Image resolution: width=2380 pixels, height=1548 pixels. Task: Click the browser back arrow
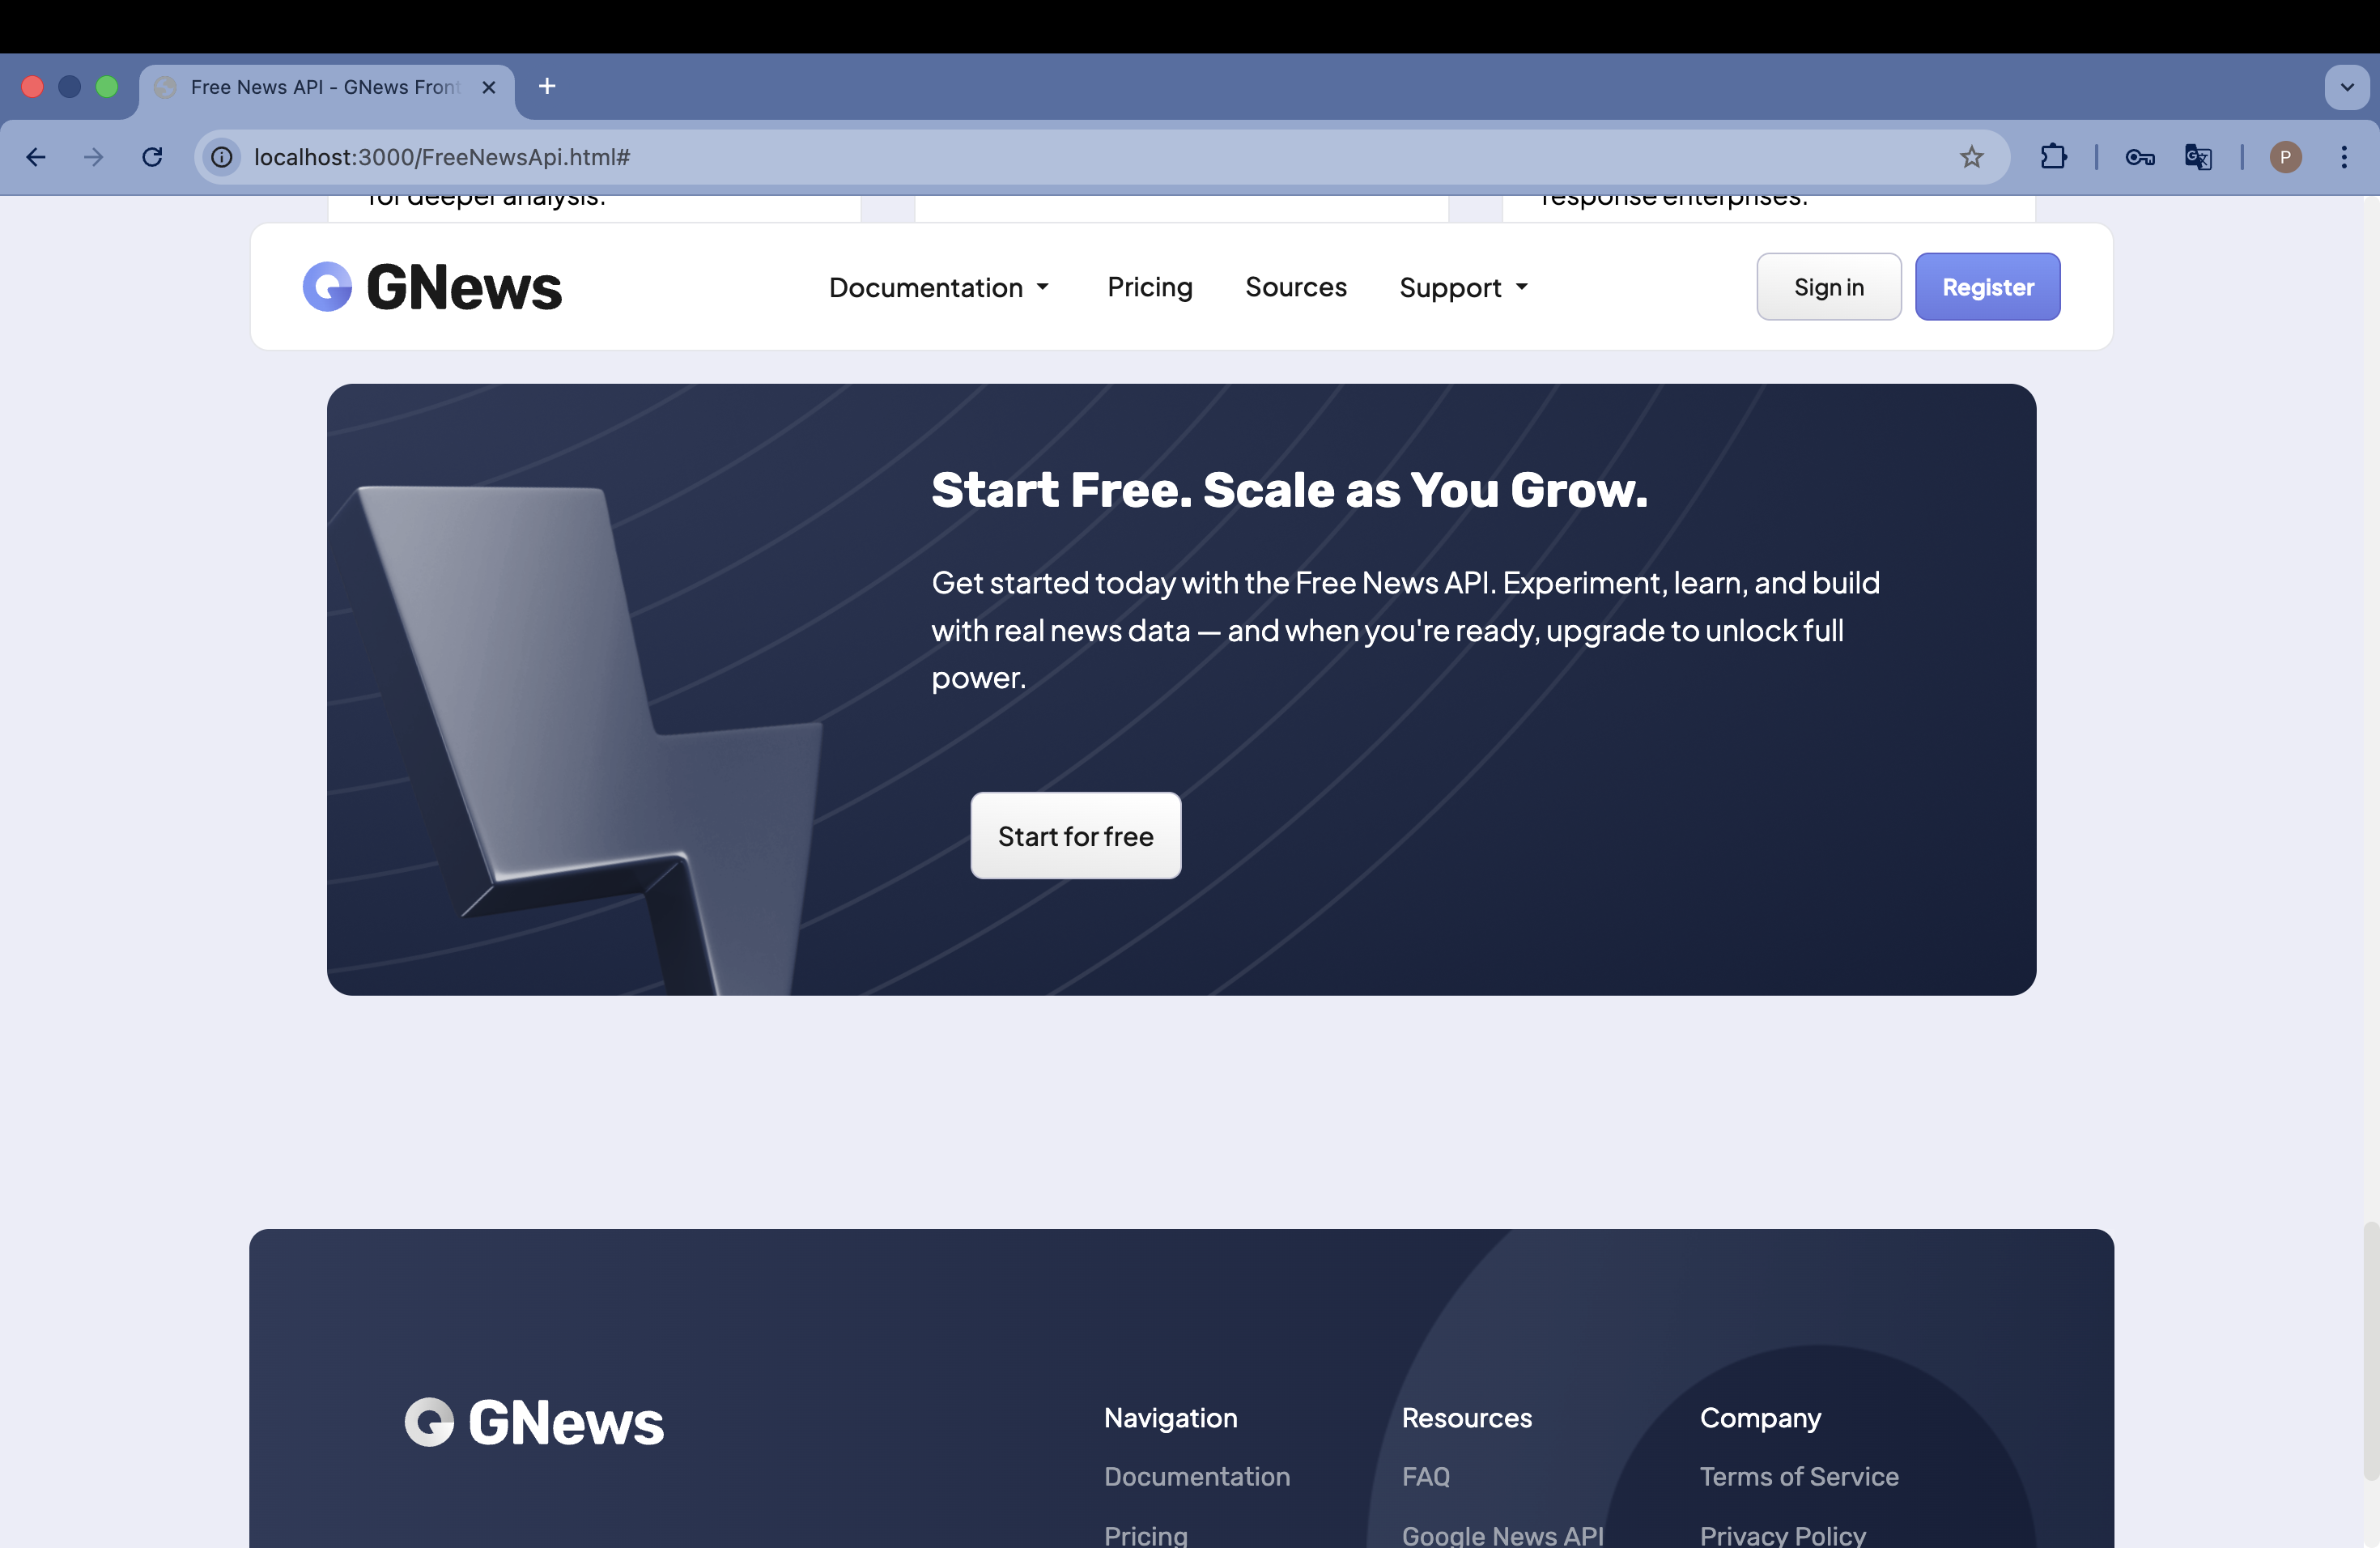[36, 157]
